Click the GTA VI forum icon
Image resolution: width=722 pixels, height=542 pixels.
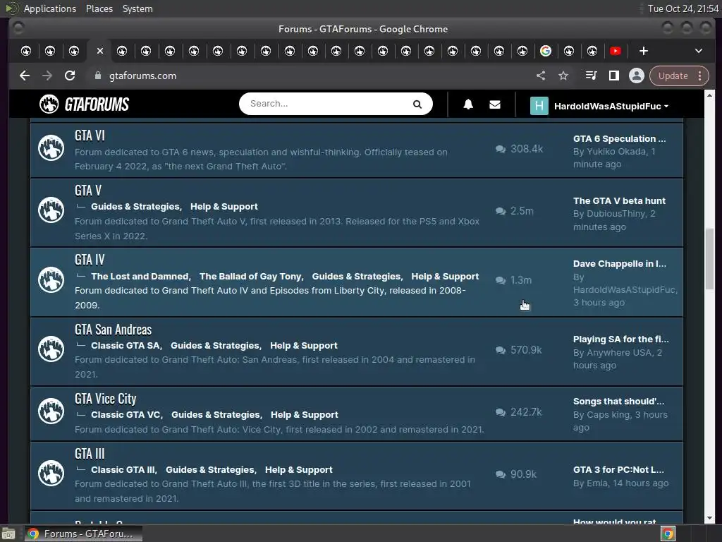click(51, 148)
